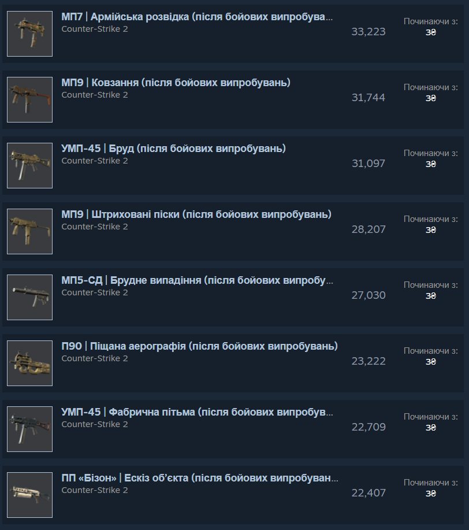This screenshot has width=469, height=530.
Task: Click П90 | Піщана аерографія item title
Action: pos(200,346)
